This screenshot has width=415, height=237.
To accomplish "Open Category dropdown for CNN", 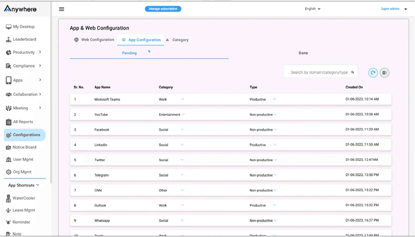I will tap(182, 190).
